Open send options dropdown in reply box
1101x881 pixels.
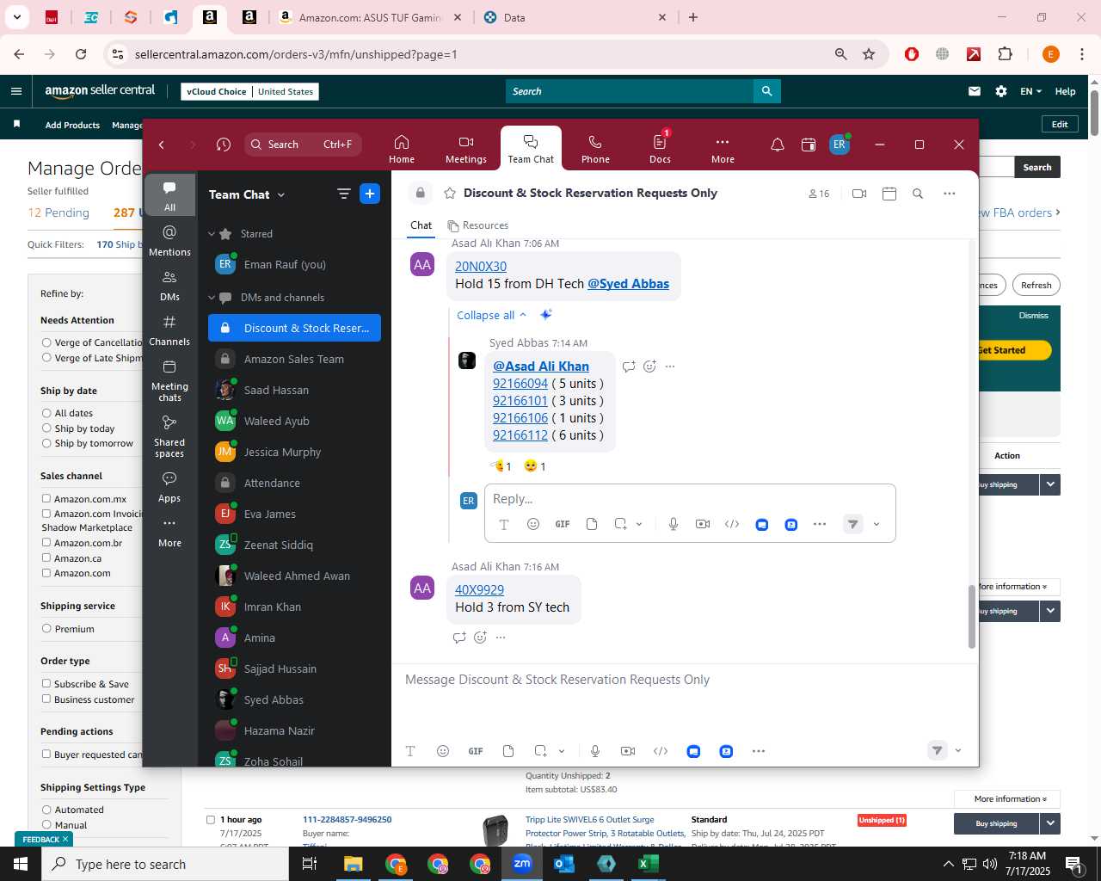tap(876, 524)
